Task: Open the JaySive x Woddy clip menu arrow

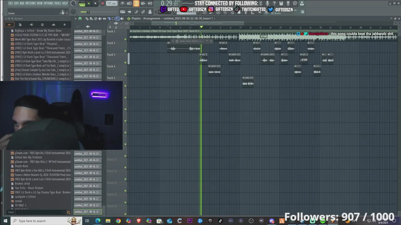Action: pos(131,31)
